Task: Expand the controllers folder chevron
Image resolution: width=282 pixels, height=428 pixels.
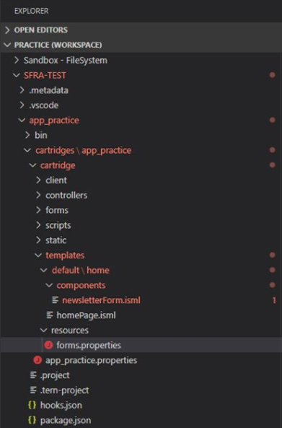Action: click(38, 195)
